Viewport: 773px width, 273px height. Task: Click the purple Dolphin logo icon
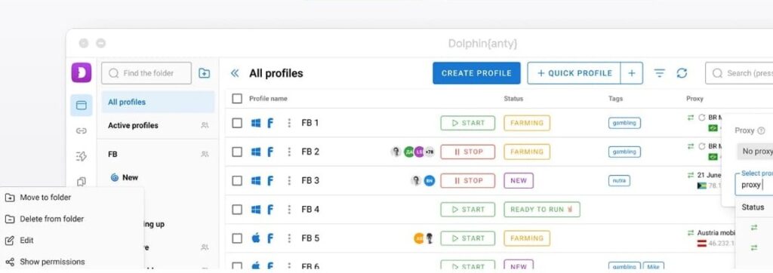tap(82, 72)
